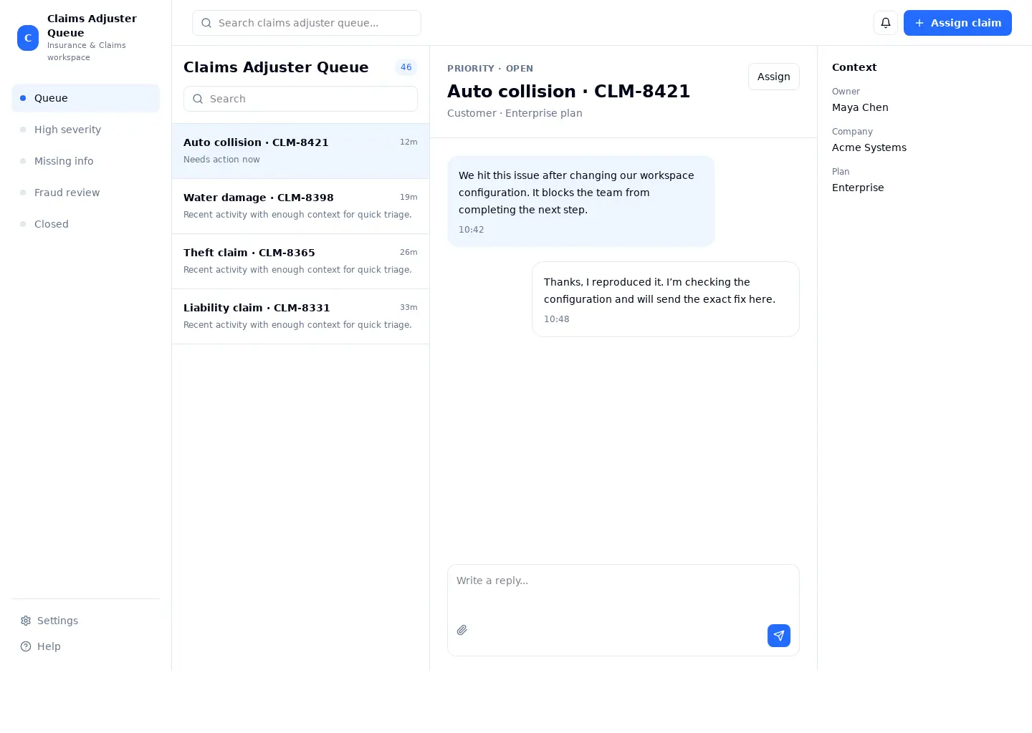This screenshot has height=733, width=1032.
Task: Click the company name Acme Systems
Action: pos(869,147)
